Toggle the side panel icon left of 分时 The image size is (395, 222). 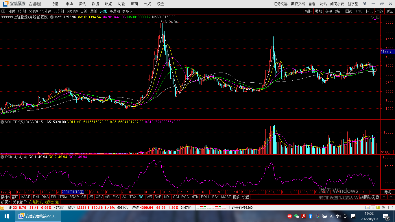(x=3, y=11)
